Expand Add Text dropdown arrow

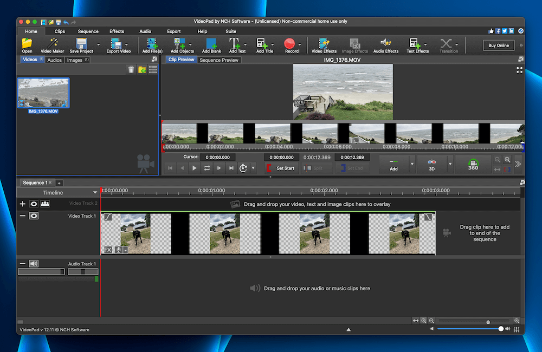[x=245, y=45]
